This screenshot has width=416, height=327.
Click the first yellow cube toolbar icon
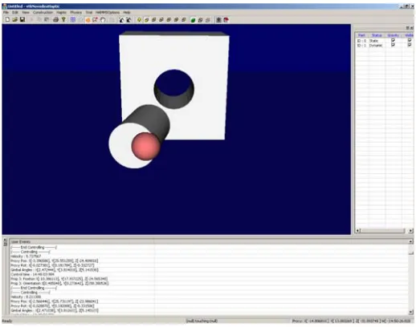(146, 20)
